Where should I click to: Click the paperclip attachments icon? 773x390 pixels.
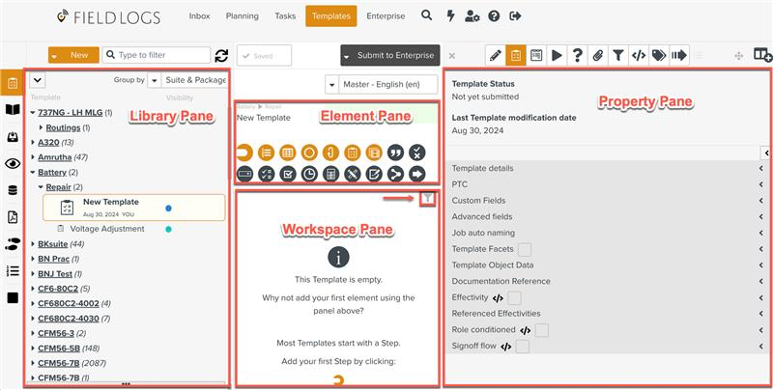(598, 56)
